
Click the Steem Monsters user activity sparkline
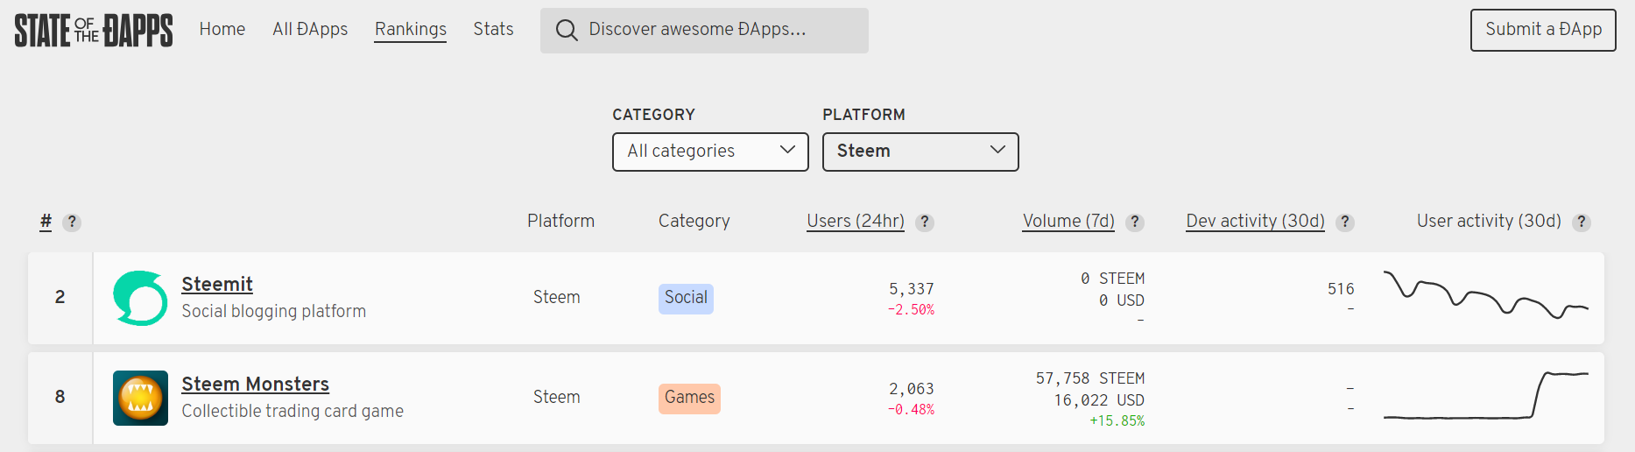click(1485, 396)
